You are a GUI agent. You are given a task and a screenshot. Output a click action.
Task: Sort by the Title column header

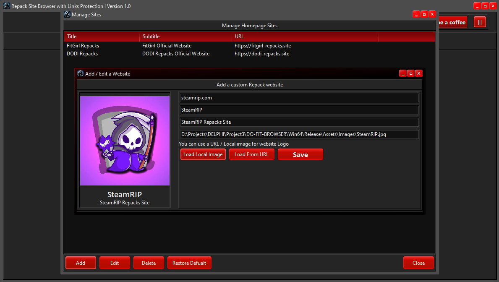[x=102, y=36]
